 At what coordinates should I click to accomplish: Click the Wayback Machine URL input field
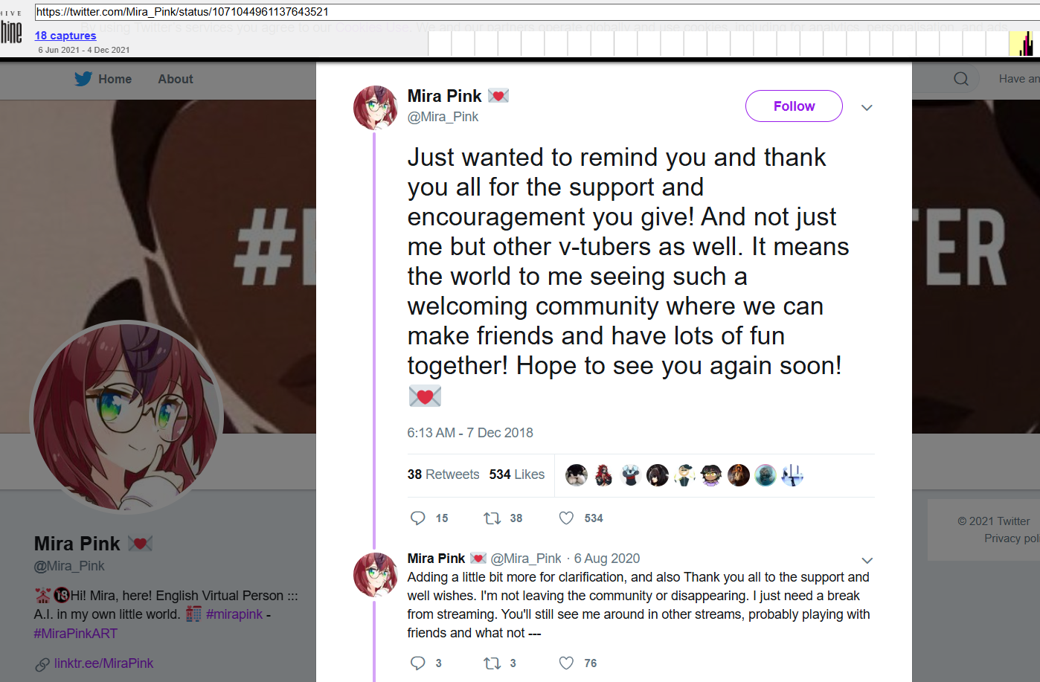coord(521,12)
